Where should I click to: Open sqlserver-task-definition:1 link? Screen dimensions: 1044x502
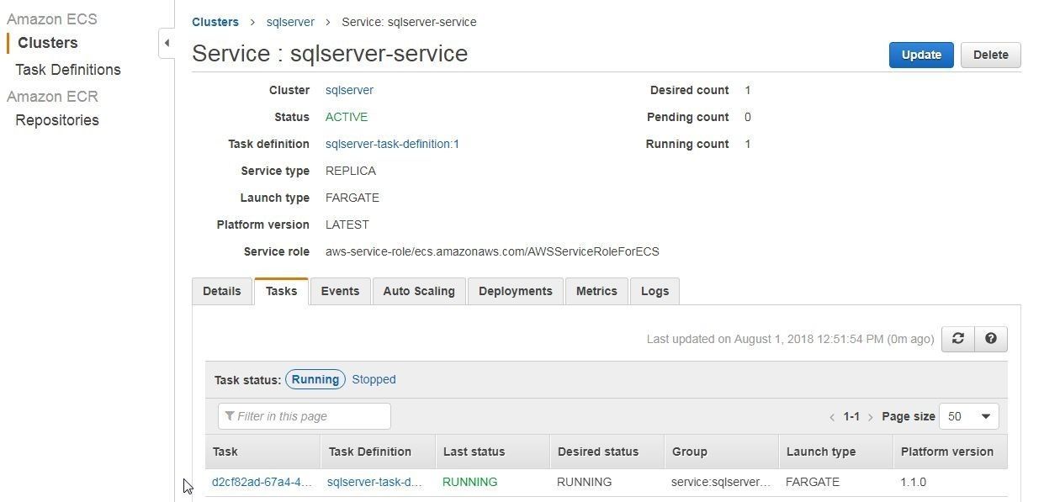[392, 144]
